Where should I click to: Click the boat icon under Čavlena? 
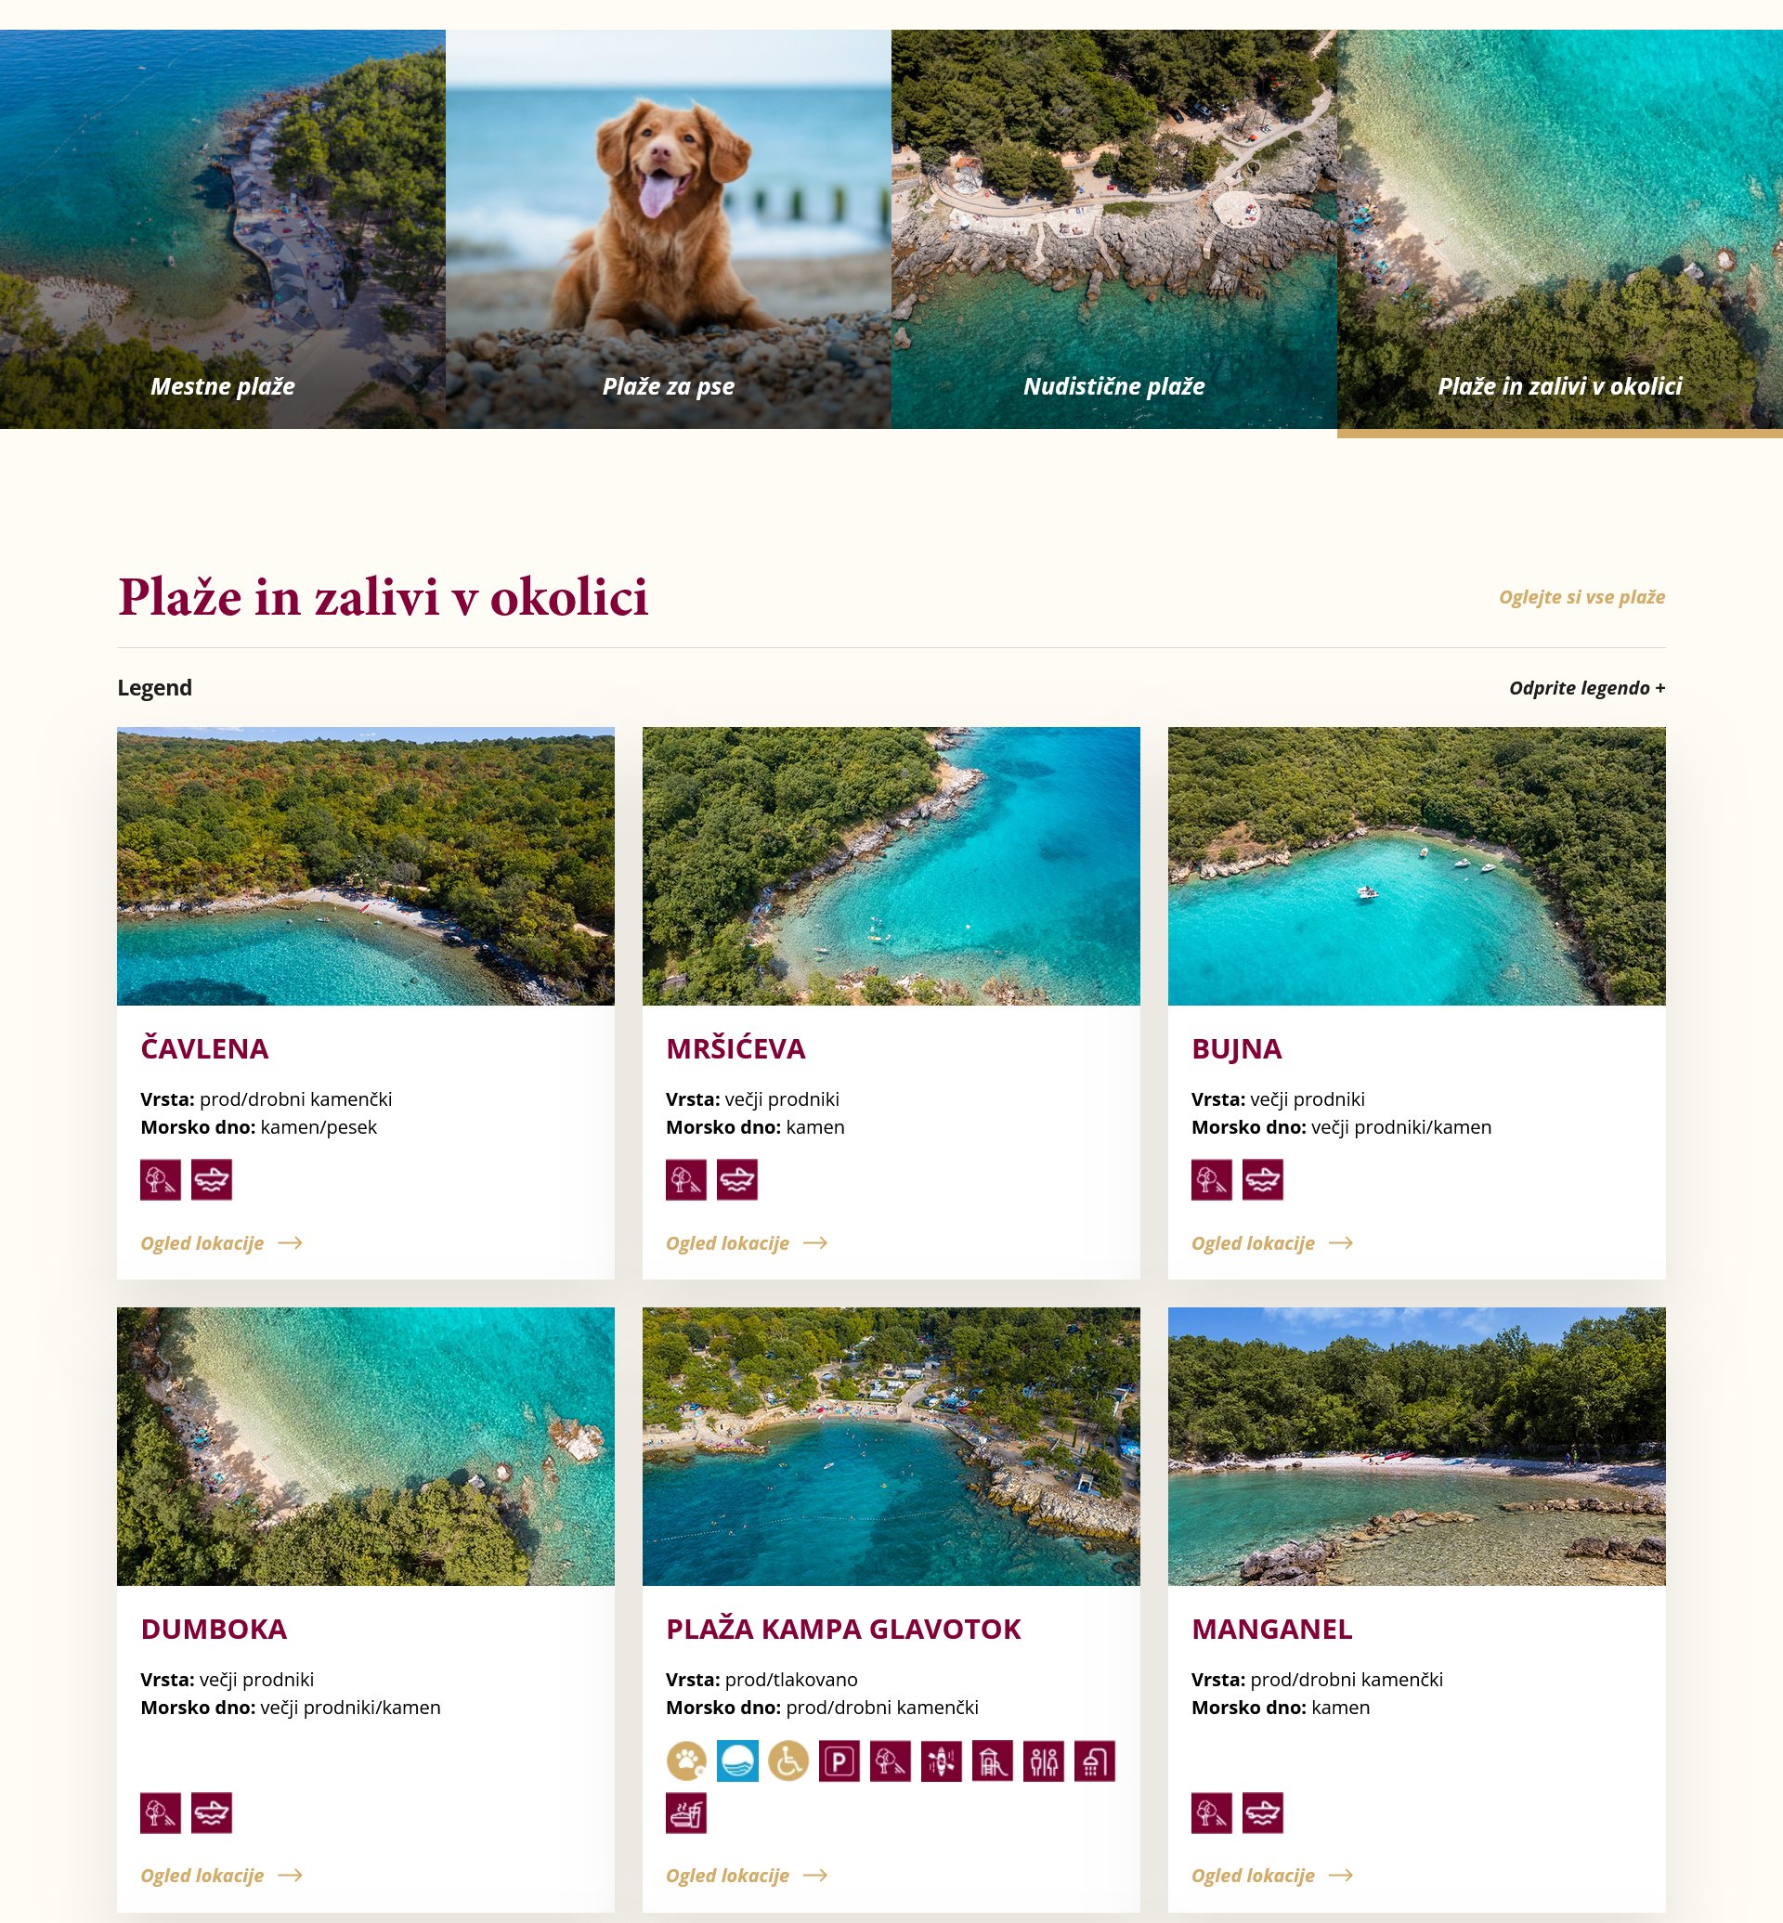click(x=212, y=1179)
